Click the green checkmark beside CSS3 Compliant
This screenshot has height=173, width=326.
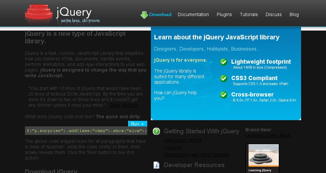coord(224,78)
